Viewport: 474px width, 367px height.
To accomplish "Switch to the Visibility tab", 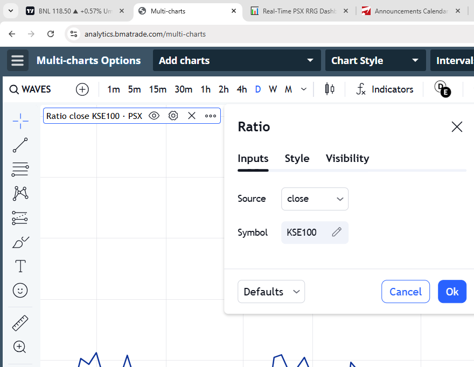I will point(347,158).
